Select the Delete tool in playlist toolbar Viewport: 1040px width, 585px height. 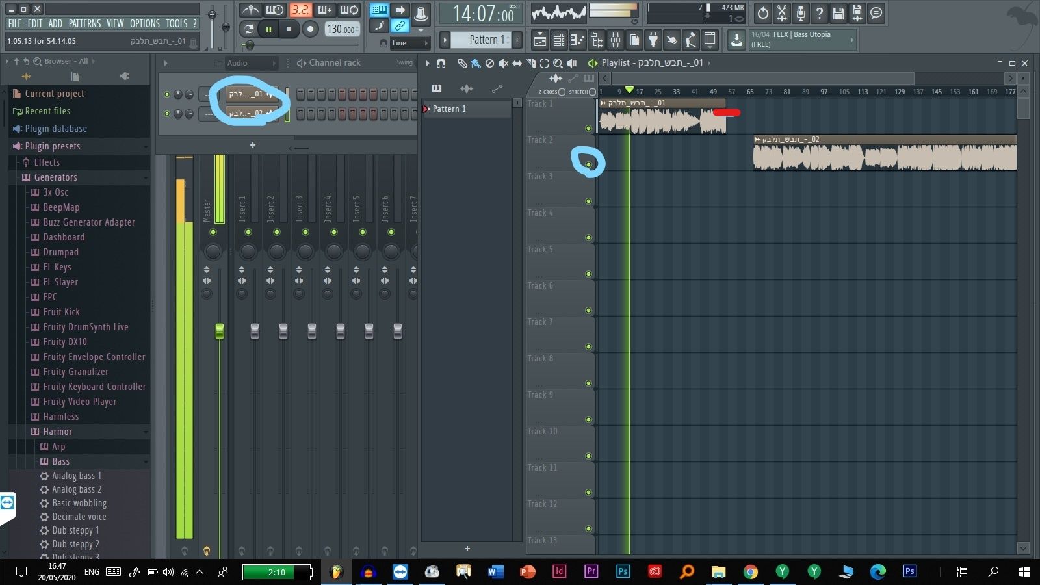(x=489, y=63)
